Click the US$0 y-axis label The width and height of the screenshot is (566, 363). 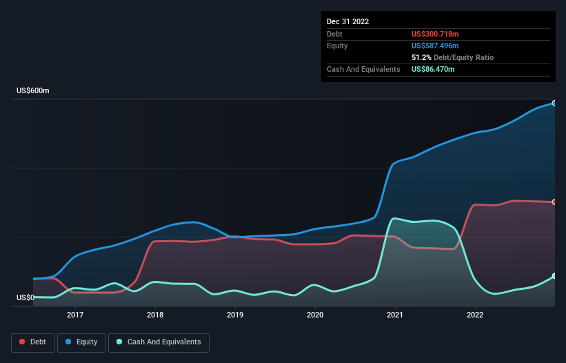[26, 297]
